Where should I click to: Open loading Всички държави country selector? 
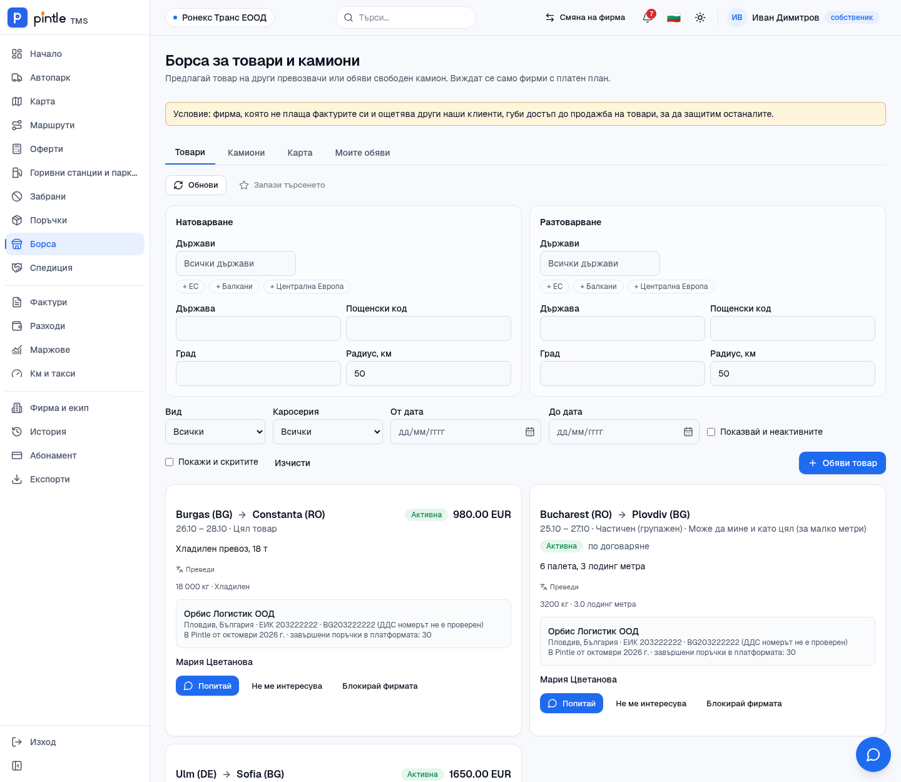(x=236, y=263)
